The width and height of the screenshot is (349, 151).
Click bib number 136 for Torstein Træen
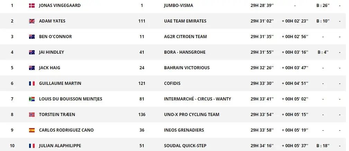(142, 115)
